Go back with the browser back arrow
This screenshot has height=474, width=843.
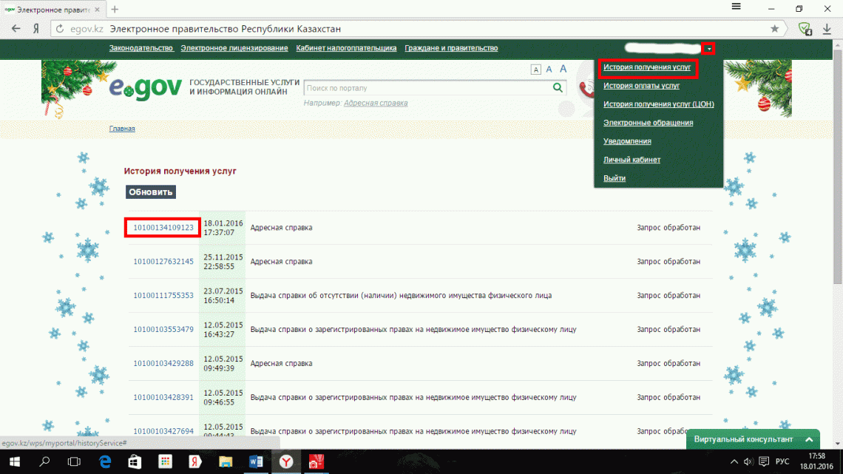tap(16, 29)
